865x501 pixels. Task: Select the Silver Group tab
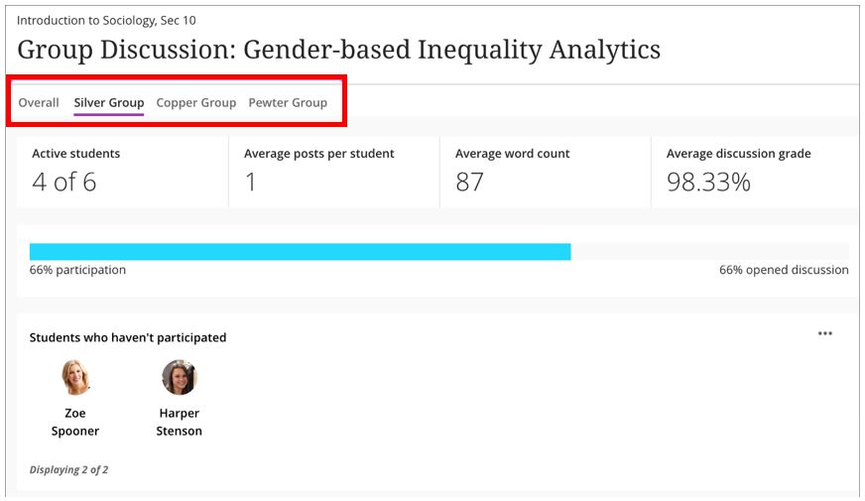point(109,102)
